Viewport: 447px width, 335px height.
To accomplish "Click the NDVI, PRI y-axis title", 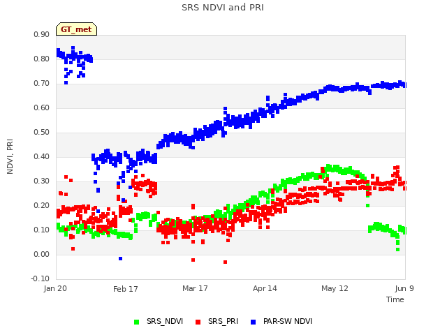I will click(x=10, y=156).
